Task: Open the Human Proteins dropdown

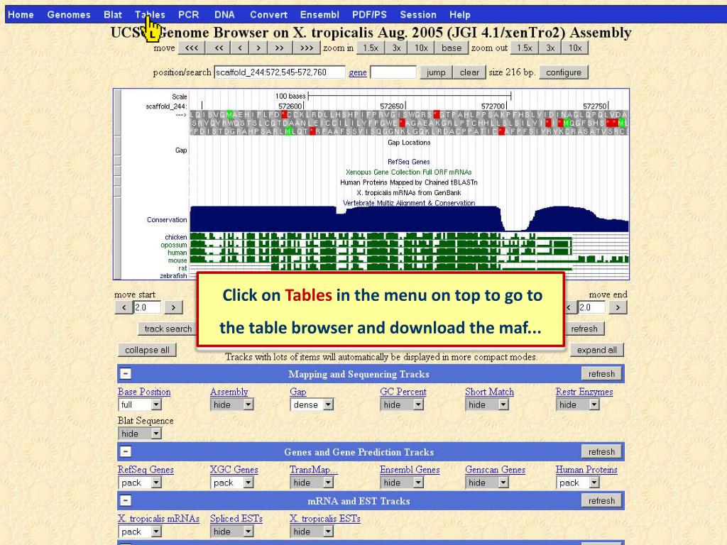Action: tap(578, 483)
